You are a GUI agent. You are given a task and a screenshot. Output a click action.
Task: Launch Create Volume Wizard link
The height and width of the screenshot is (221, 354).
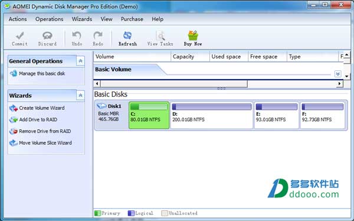tap(42, 108)
